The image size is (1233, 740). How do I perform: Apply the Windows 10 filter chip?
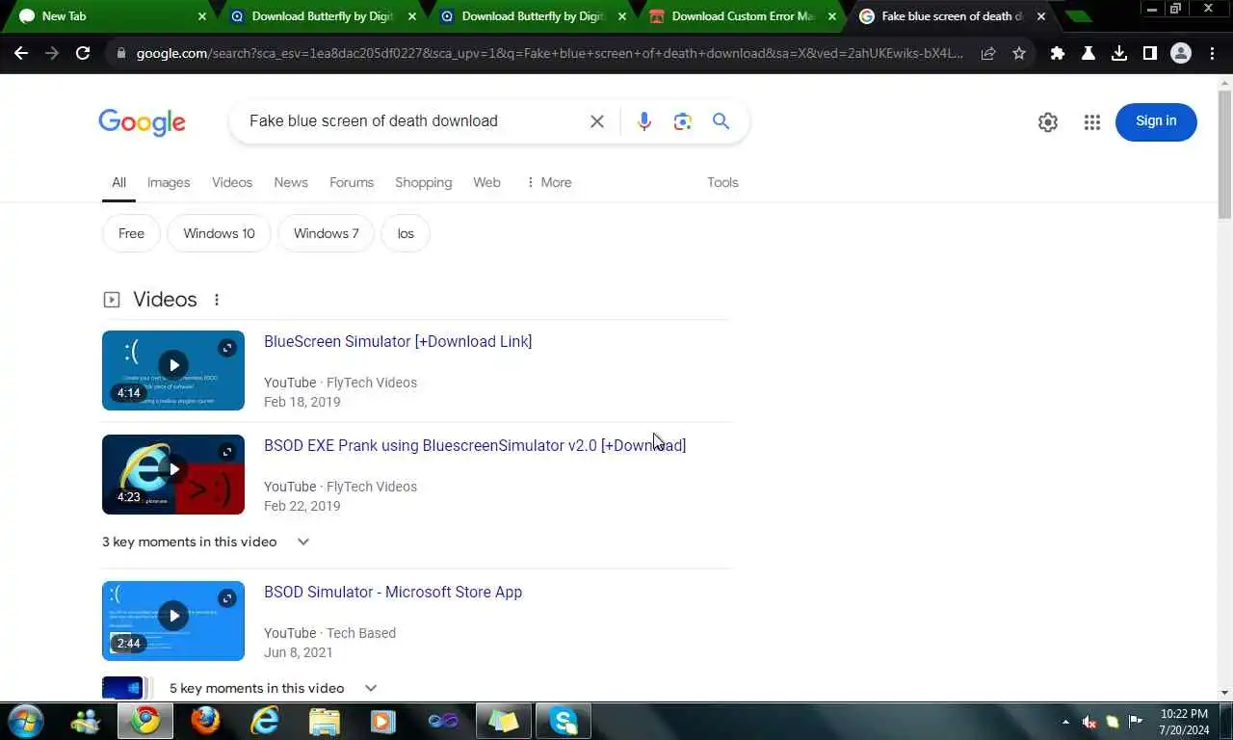[219, 233]
